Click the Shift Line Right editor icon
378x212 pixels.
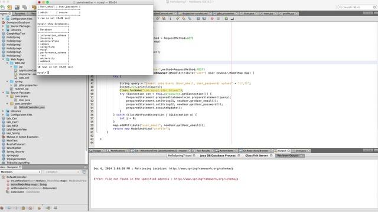point(204,18)
